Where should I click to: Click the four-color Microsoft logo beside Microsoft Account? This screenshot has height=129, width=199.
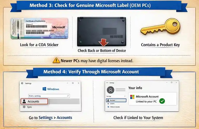click(132, 97)
